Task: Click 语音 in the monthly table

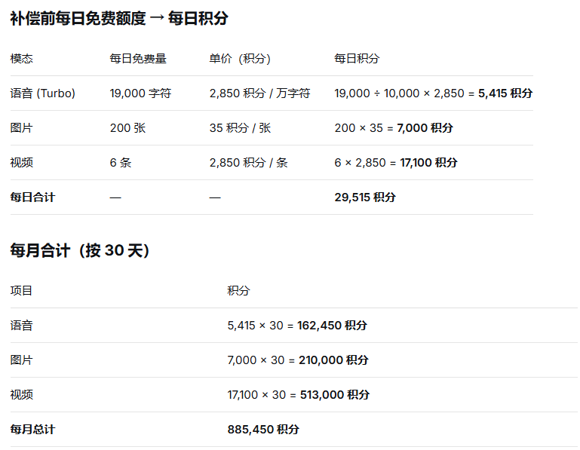Action: (21, 326)
